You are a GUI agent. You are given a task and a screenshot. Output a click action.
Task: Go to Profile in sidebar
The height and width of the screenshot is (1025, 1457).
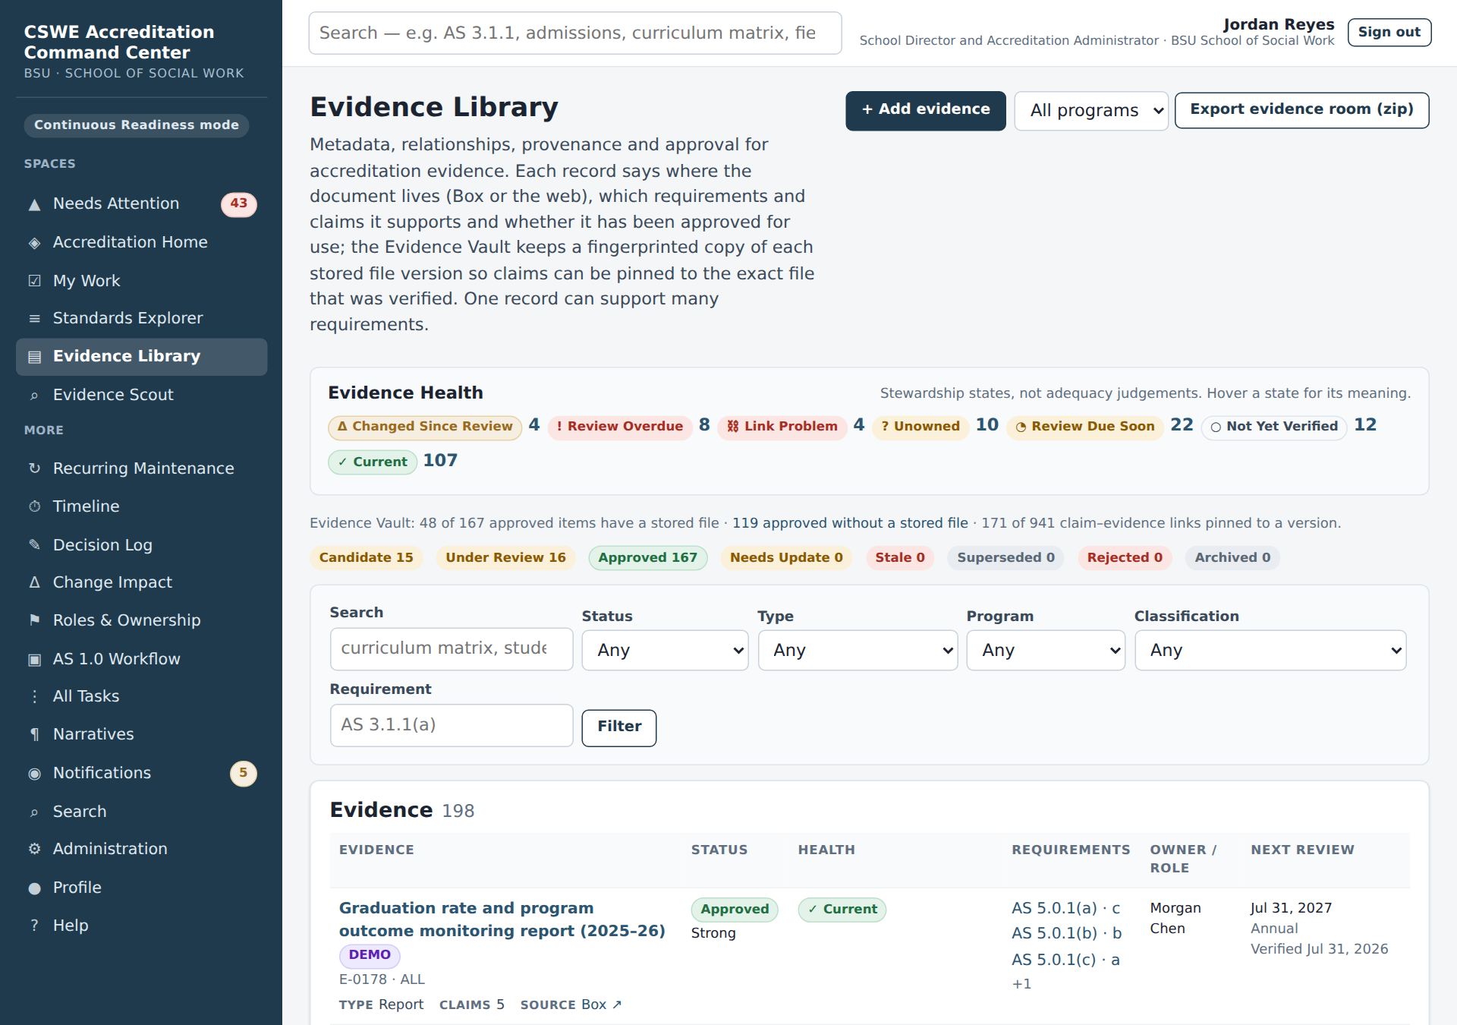click(x=141, y=888)
